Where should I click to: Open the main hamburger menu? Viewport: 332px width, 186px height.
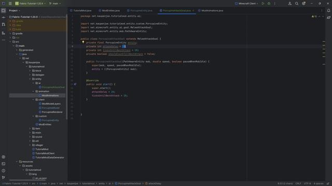(10, 4)
